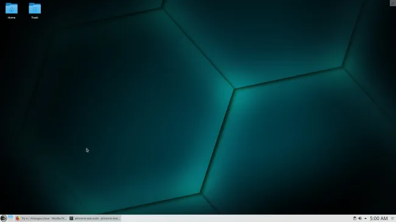Open the volume speaker tray icon
396x222 pixels.
click(360, 218)
